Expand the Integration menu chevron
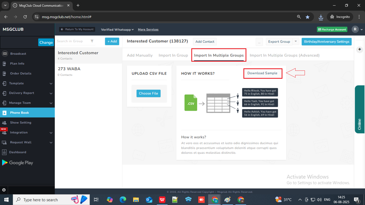This screenshot has height=205, width=365. pos(51,133)
